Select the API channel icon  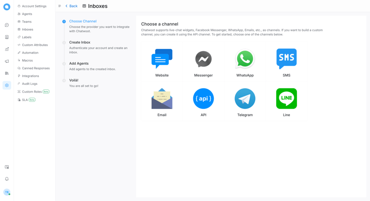click(x=203, y=99)
